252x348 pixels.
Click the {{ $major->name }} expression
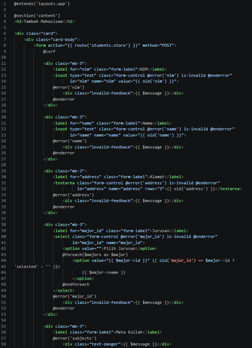pos(104,272)
